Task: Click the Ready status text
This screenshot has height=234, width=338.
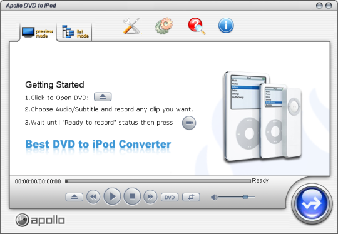Action: (x=260, y=181)
